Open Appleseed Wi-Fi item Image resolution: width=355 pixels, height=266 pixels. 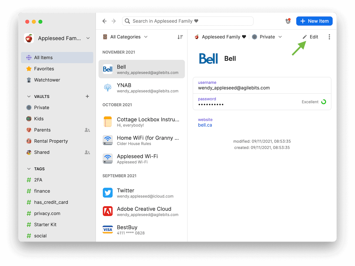142,159
